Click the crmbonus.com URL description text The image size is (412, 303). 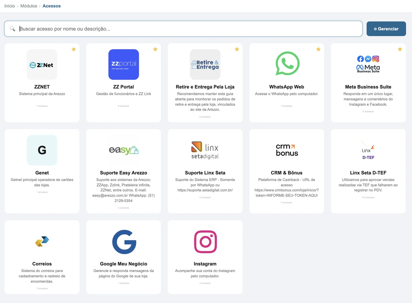pos(287,188)
